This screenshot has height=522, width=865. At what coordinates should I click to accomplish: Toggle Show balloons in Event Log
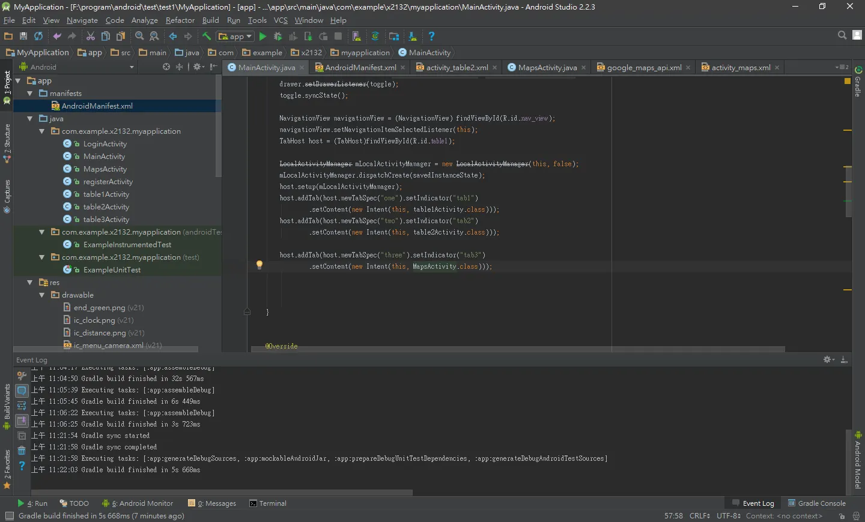click(x=22, y=391)
